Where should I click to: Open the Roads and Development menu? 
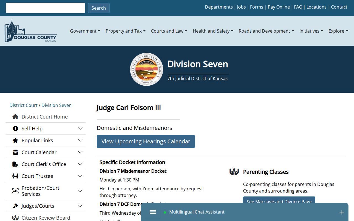266,31
